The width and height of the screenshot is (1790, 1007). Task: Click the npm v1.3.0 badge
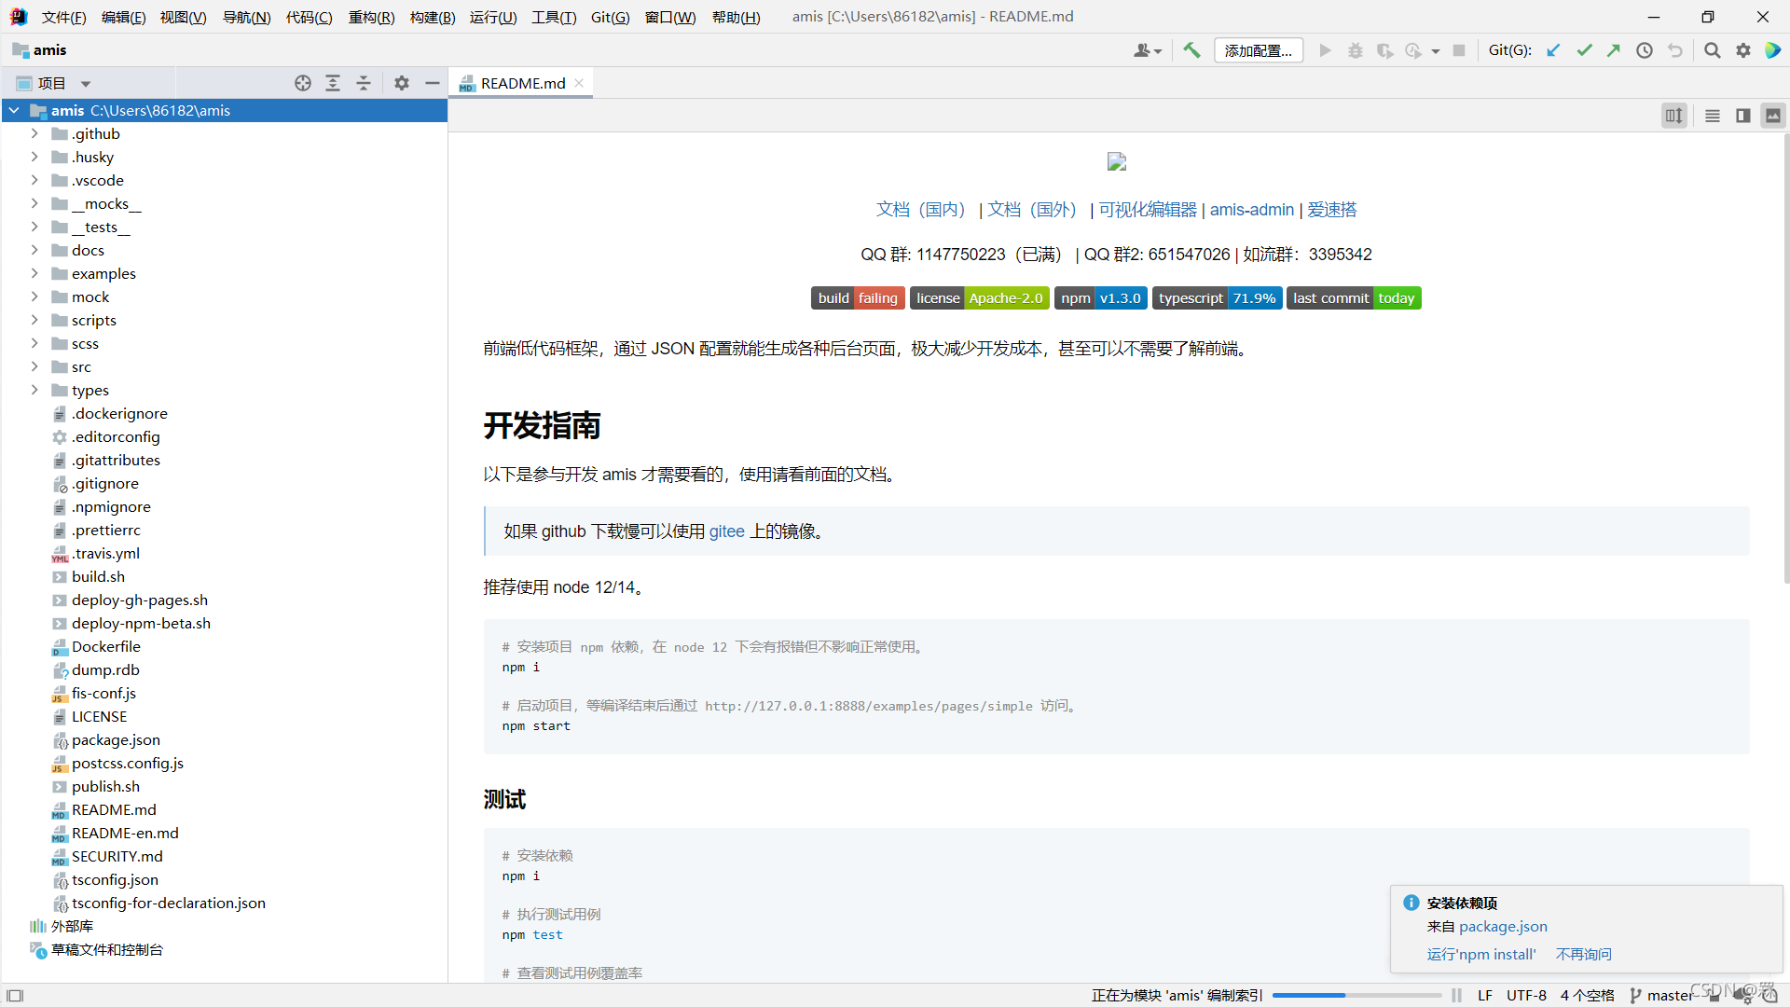(1100, 298)
